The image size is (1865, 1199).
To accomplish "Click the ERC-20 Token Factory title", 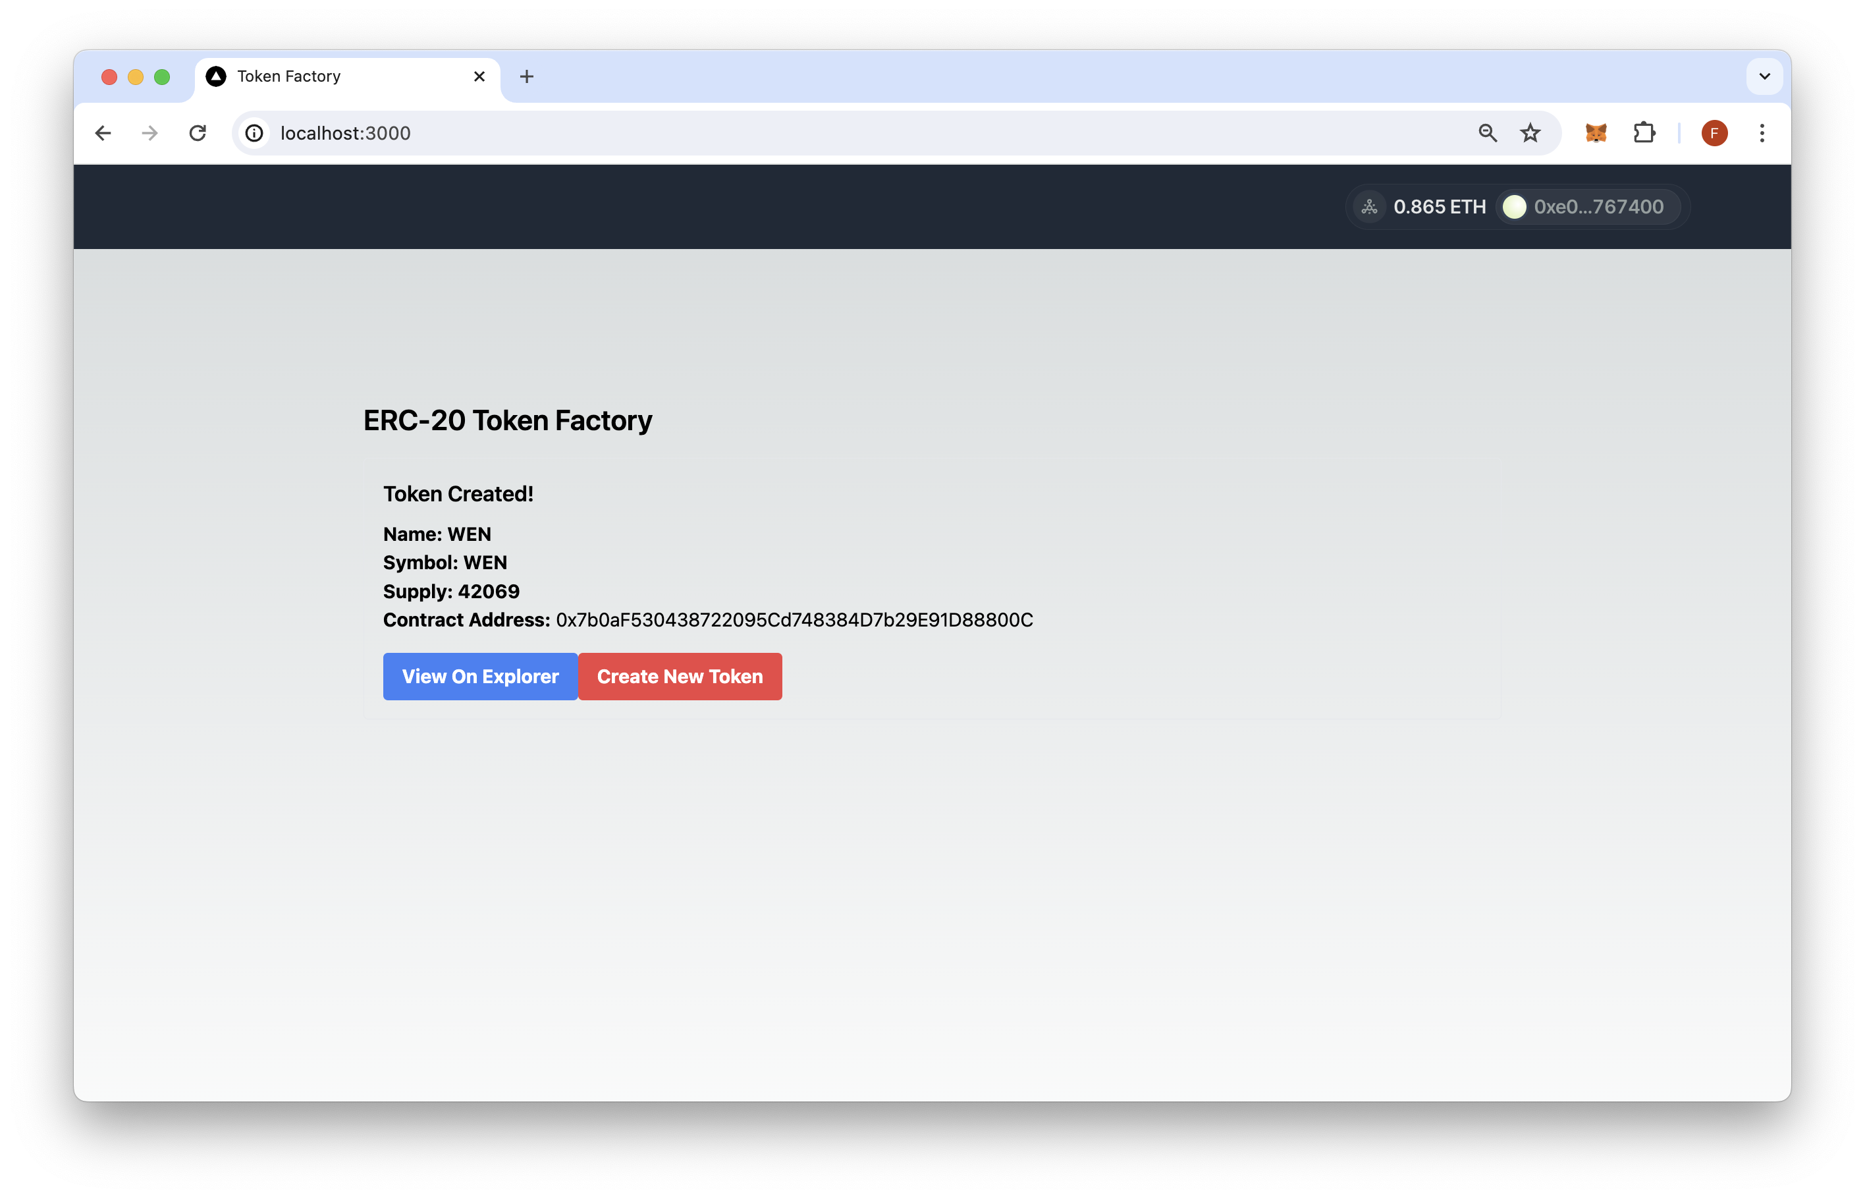I will tap(508, 421).
